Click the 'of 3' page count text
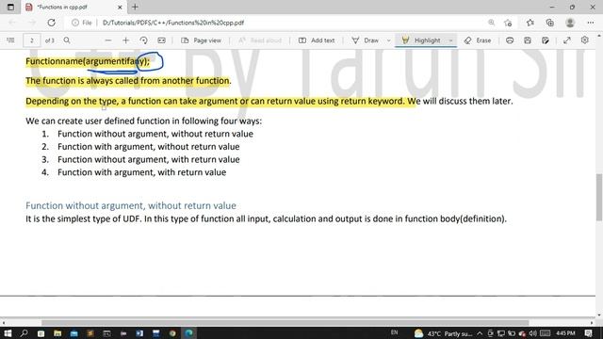Viewport: 603px width, 339px height. 50,40
